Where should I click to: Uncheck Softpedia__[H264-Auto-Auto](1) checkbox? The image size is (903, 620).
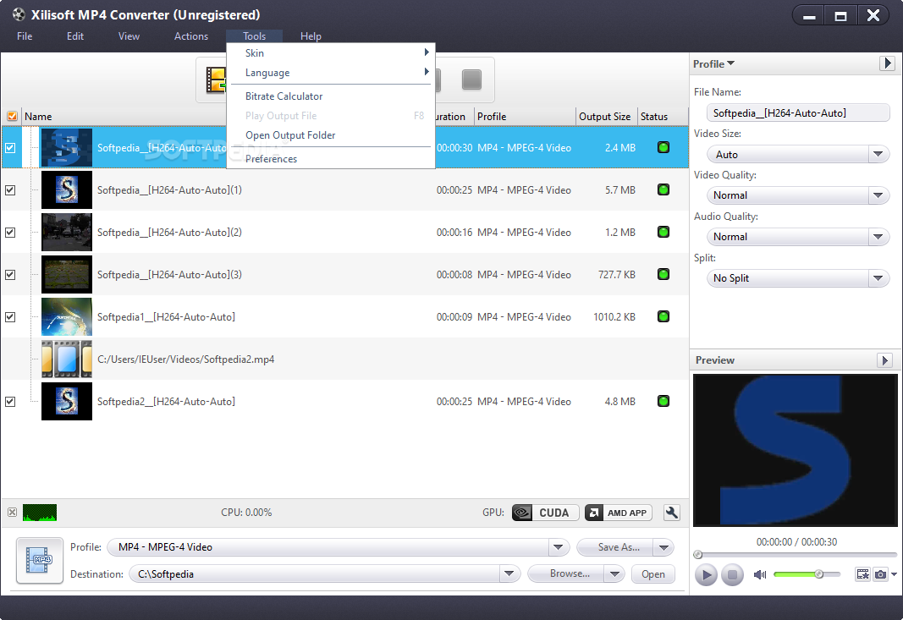[x=10, y=190]
